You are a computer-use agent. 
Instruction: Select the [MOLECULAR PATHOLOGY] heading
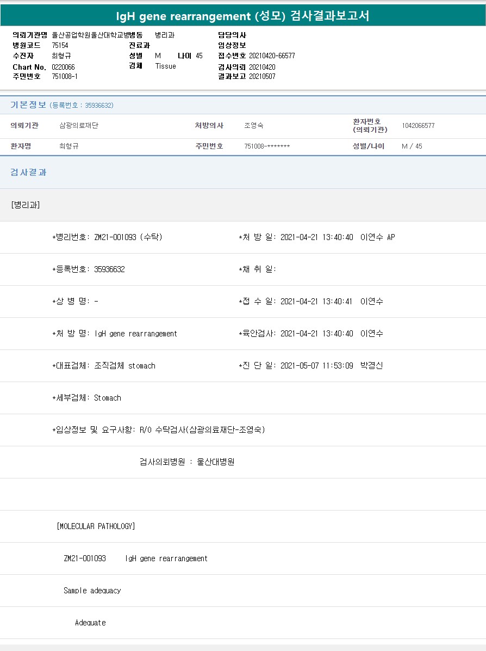pos(96,526)
